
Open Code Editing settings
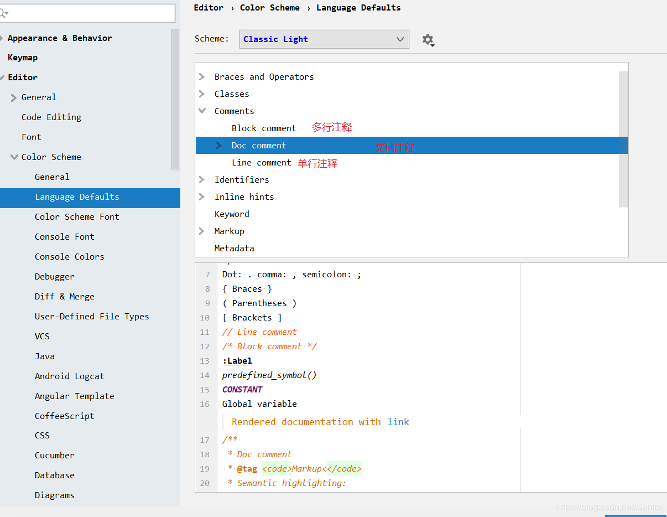click(51, 117)
